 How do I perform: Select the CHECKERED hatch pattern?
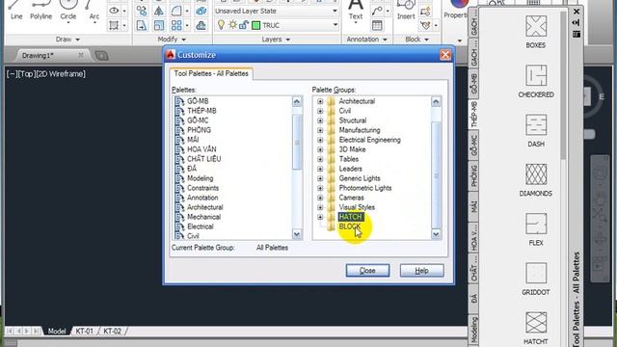pos(536,81)
